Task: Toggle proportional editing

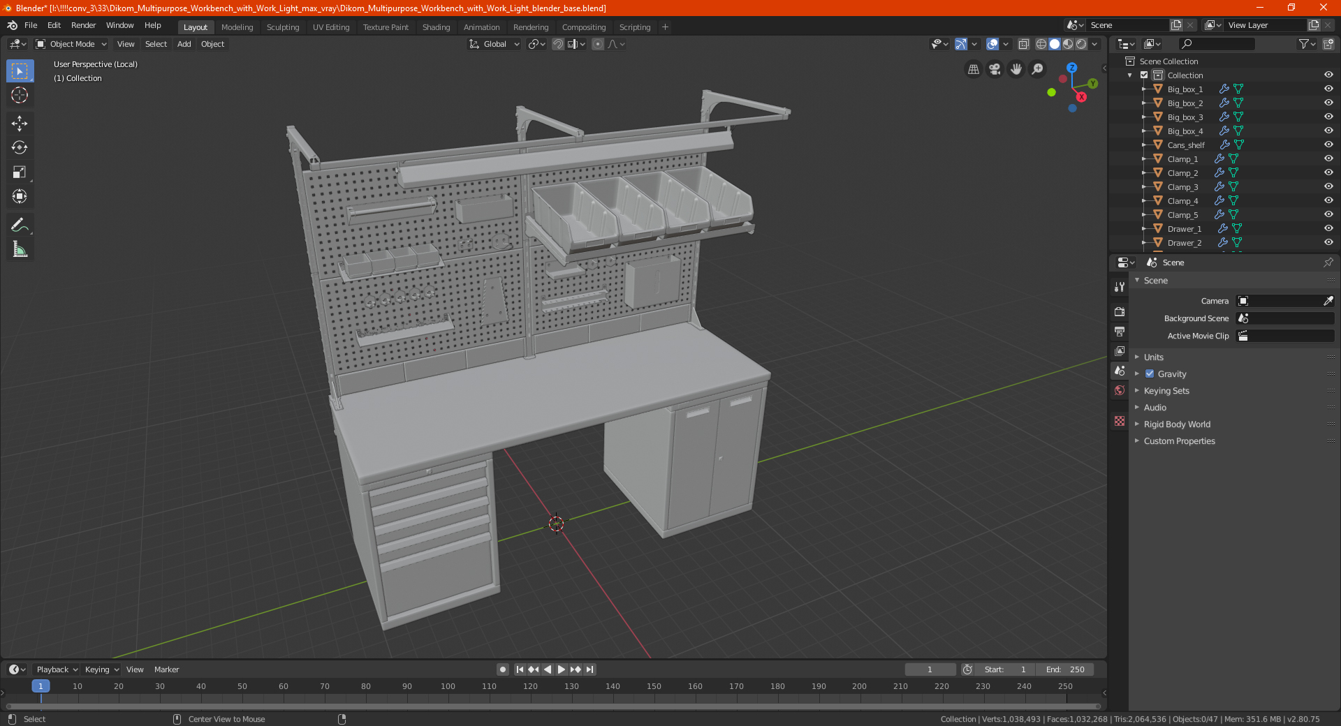Action: coord(598,44)
